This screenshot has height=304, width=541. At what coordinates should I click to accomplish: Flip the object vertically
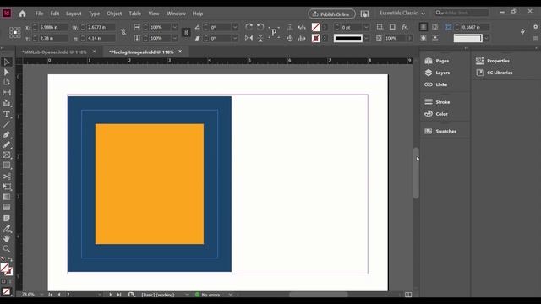tap(260, 38)
